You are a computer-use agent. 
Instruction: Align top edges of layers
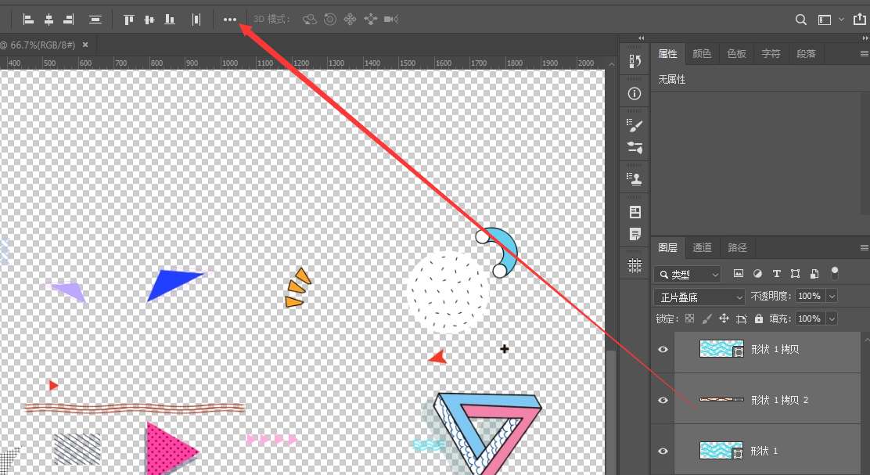pos(129,20)
